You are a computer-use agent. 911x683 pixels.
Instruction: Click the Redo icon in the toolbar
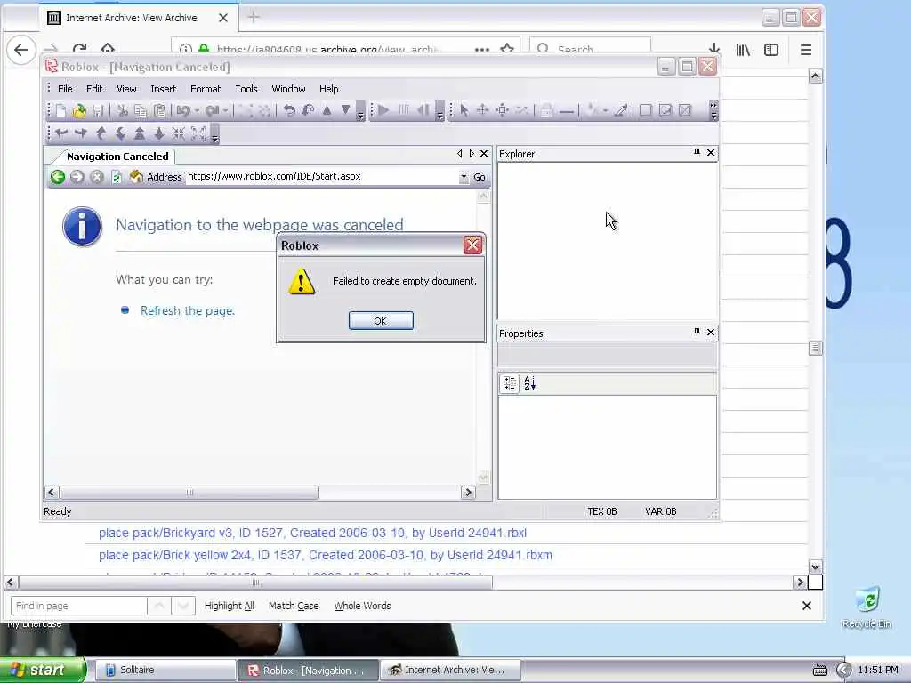(x=212, y=110)
